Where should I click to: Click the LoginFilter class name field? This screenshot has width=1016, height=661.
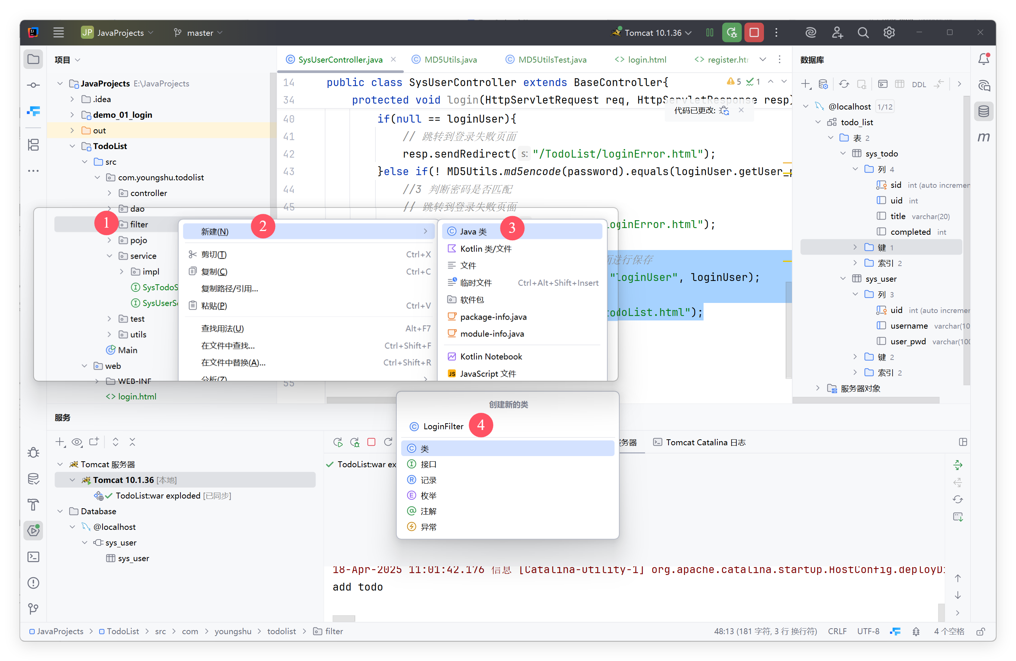click(507, 426)
